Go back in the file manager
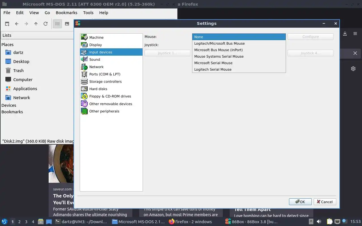362x226 pixels. pyautogui.click(x=17, y=24)
